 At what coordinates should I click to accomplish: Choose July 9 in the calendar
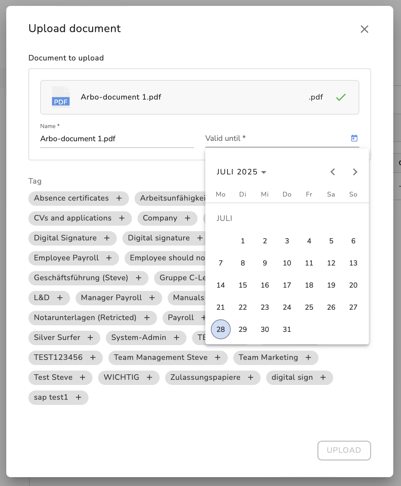[x=265, y=263]
